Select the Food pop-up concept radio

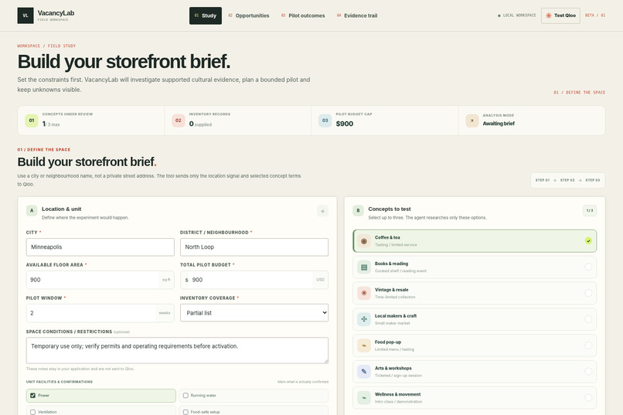588,345
